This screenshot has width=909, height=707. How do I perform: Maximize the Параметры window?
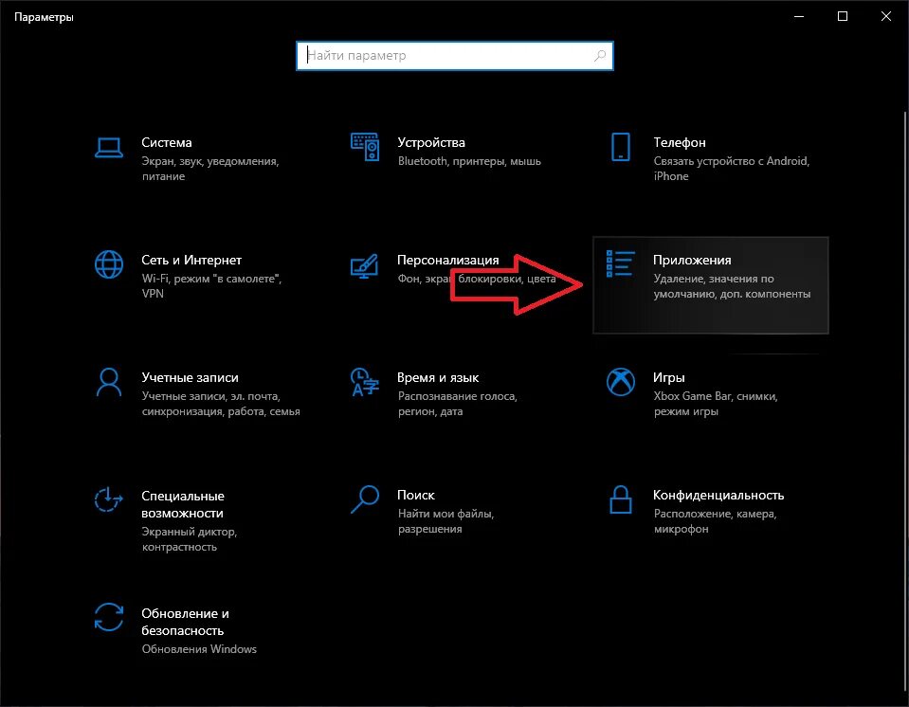pyautogui.click(x=843, y=16)
